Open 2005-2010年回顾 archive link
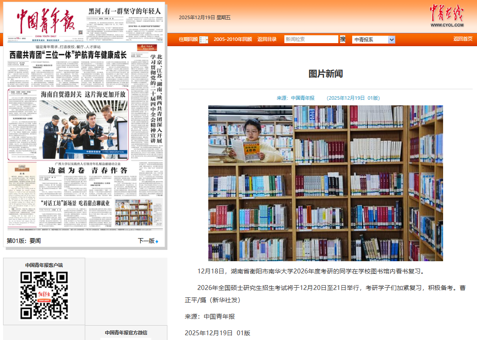Image resolution: width=477 pixels, height=340 pixels. click(x=233, y=39)
